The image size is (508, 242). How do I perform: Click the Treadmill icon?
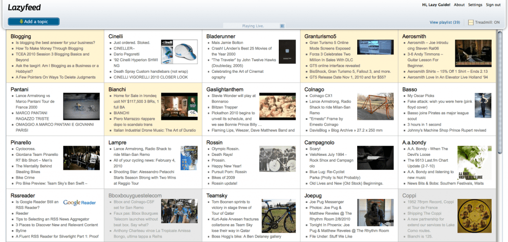471,22
